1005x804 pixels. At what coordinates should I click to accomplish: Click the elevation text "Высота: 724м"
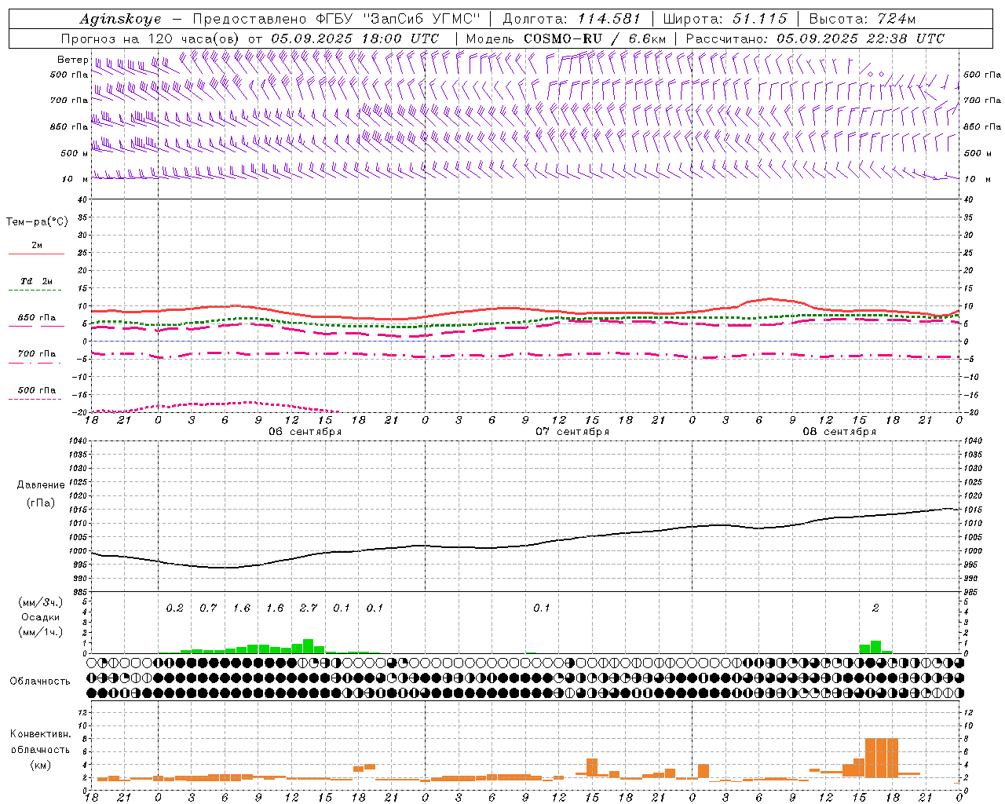pyautogui.click(x=862, y=19)
